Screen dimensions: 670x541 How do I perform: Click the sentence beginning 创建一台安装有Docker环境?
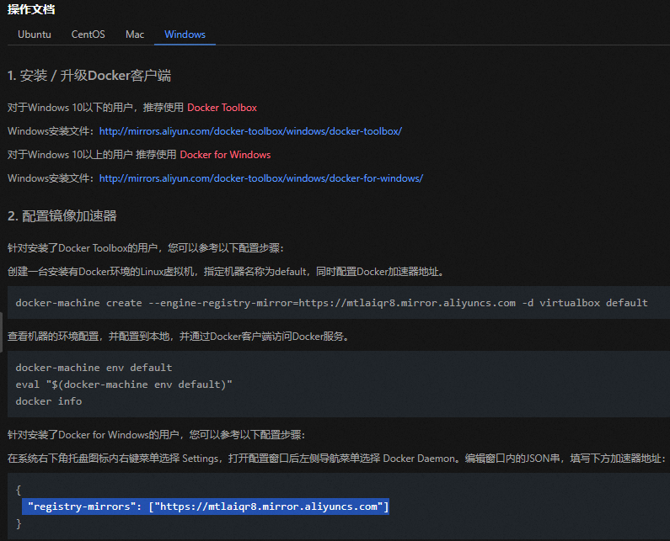click(226, 272)
